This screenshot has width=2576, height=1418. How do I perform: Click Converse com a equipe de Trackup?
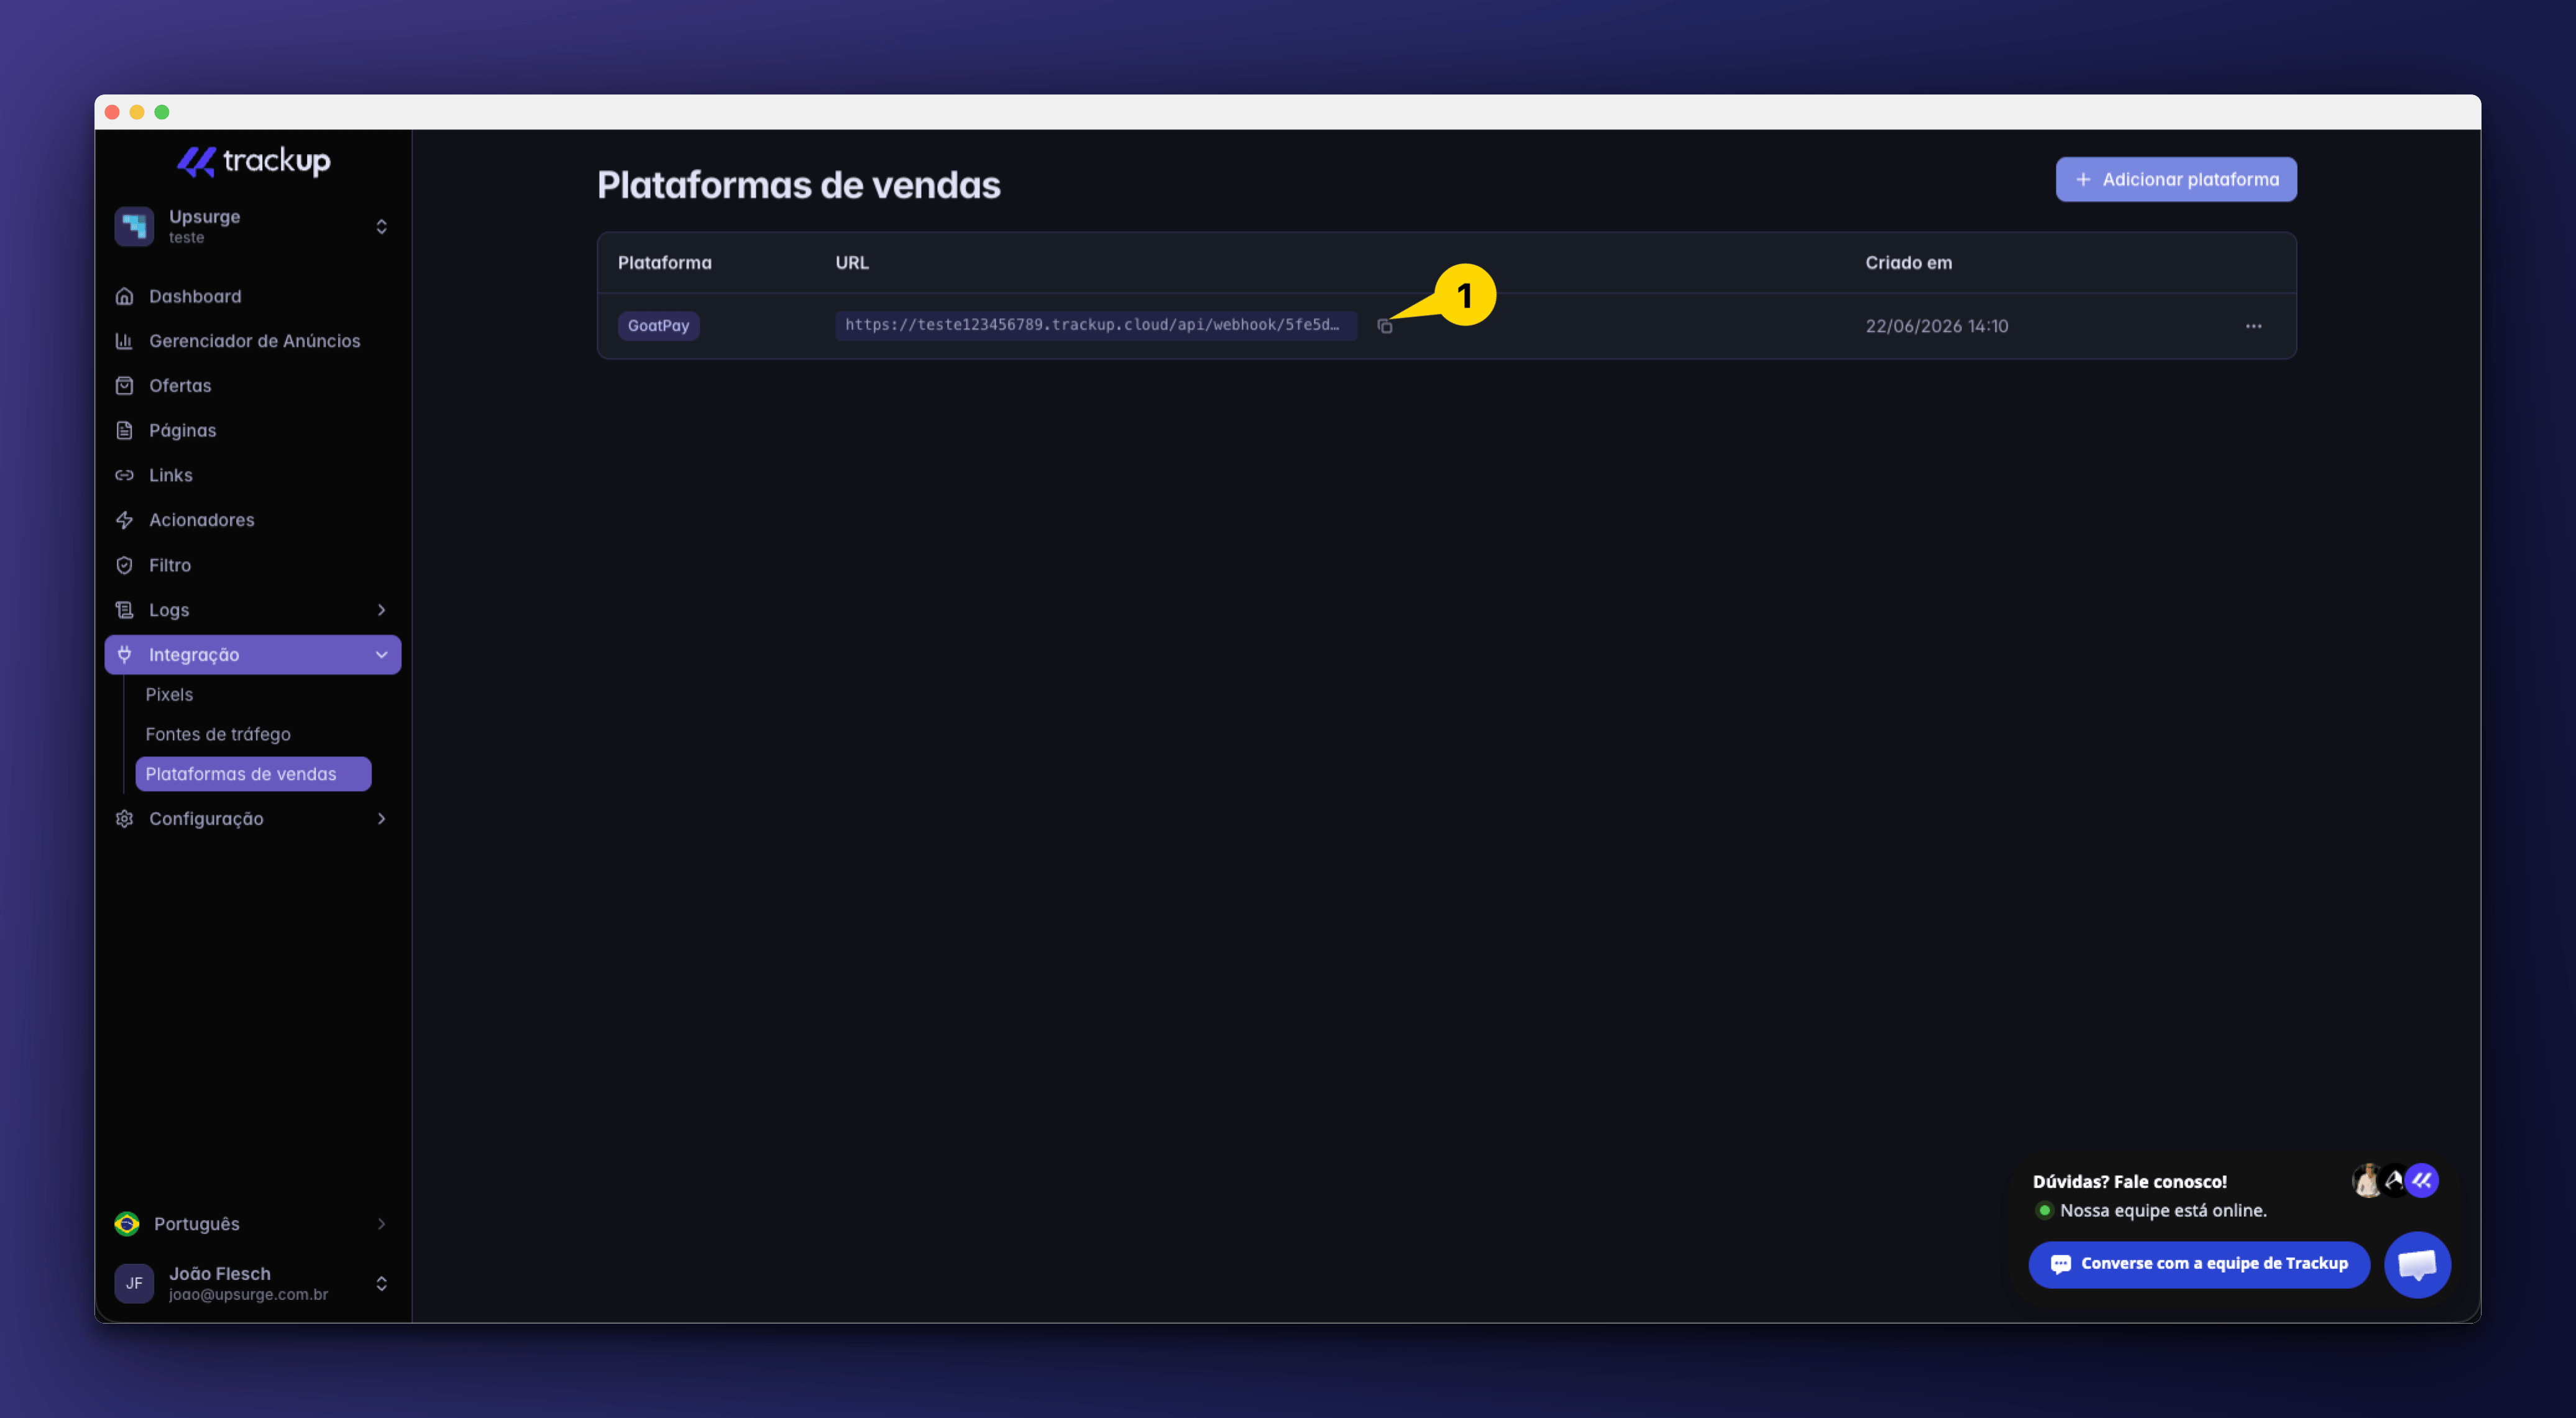click(x=2199, y=1265)
